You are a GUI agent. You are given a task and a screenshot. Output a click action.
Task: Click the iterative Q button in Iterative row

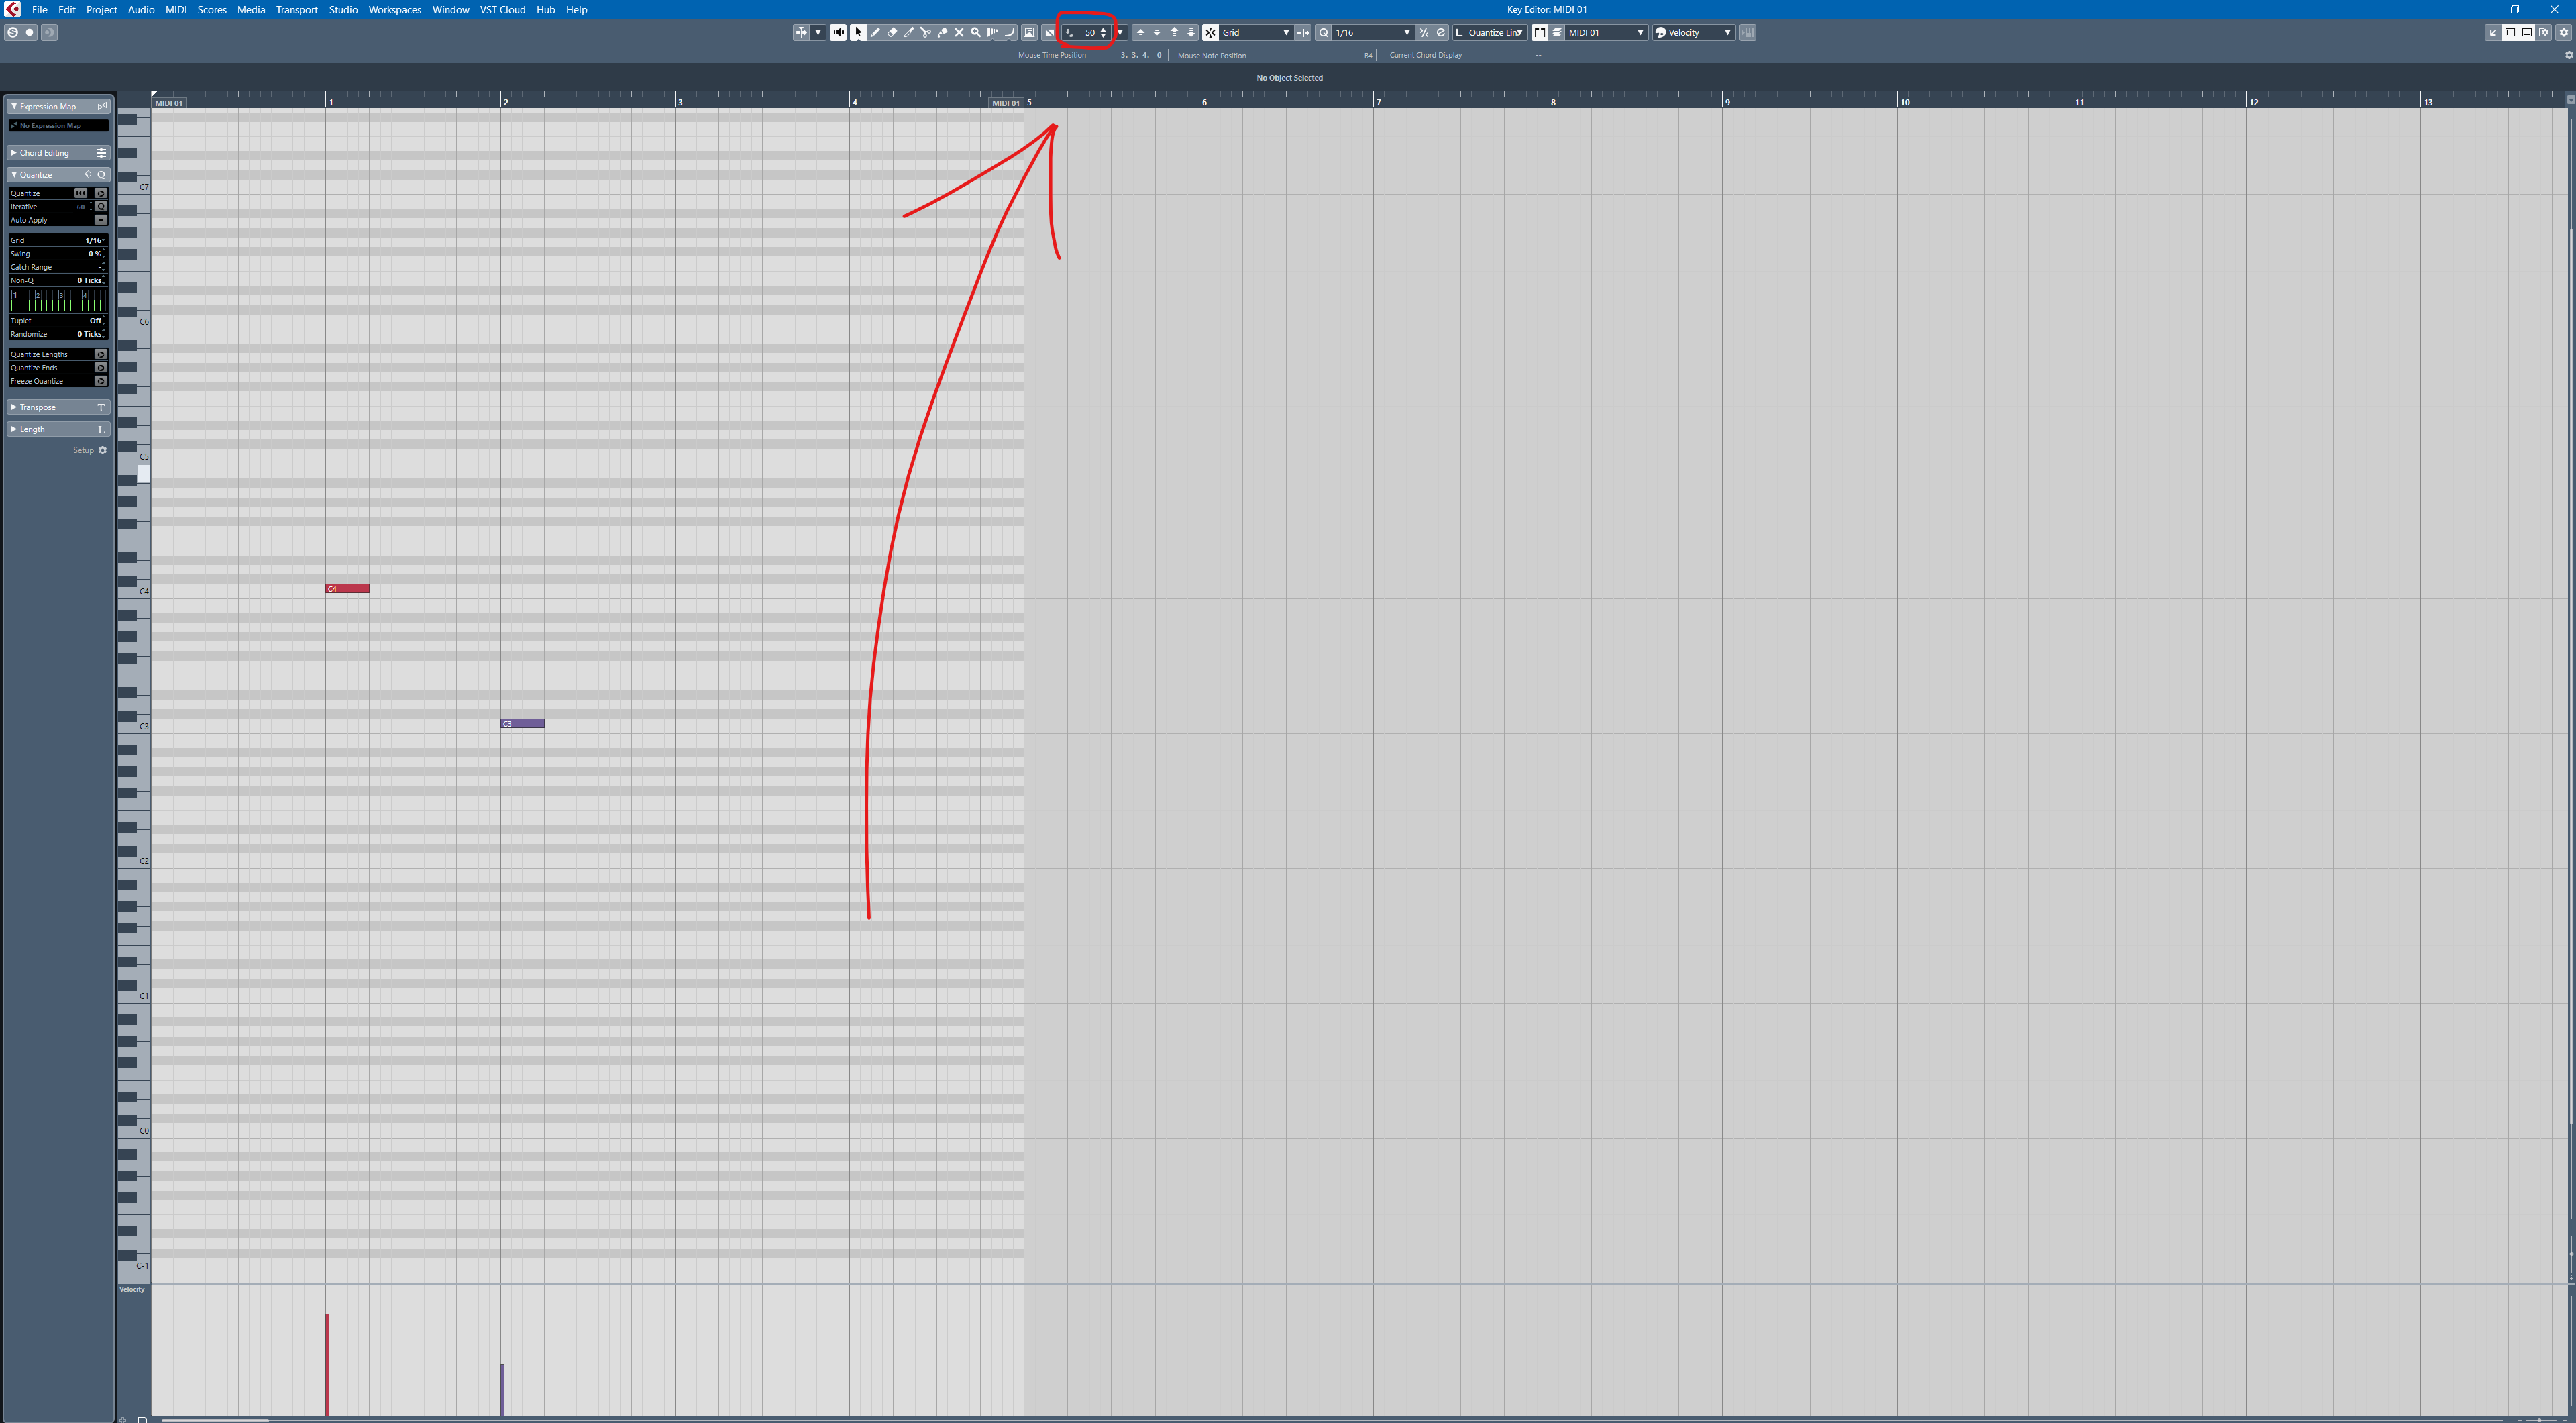100,206
